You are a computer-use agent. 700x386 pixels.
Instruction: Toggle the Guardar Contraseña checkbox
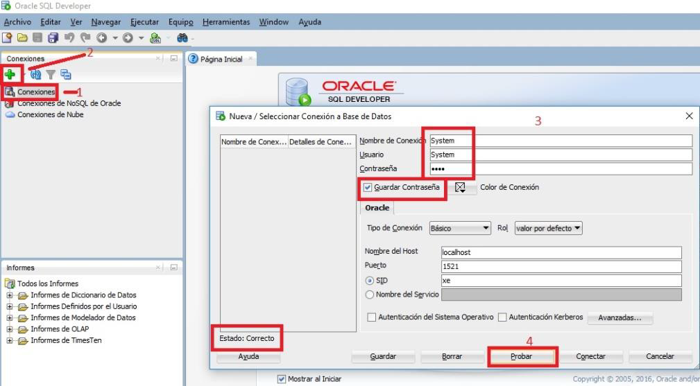click(x=368, y=187)
